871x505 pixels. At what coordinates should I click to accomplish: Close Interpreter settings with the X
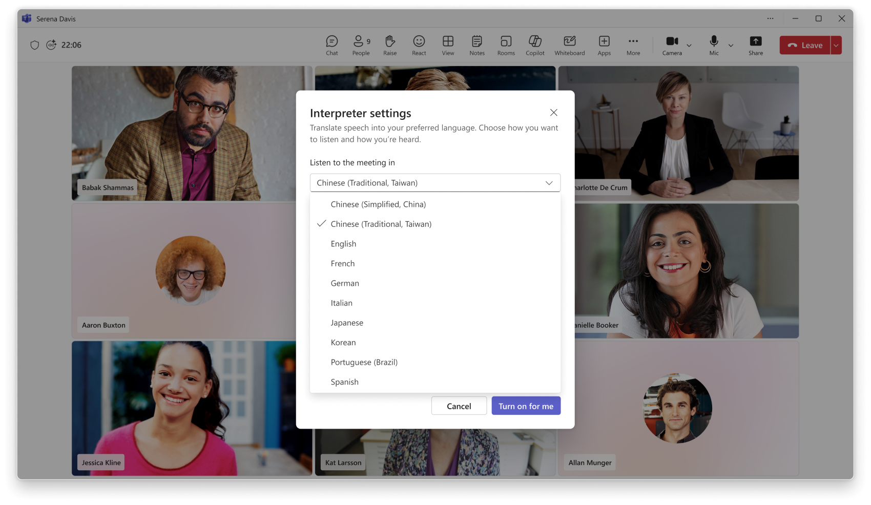tap(553, 113)
